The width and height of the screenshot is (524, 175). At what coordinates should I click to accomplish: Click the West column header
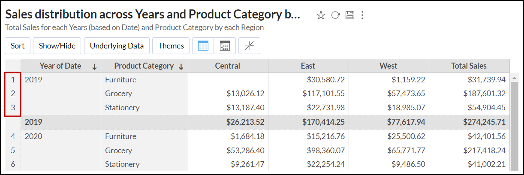pos(388,66)
